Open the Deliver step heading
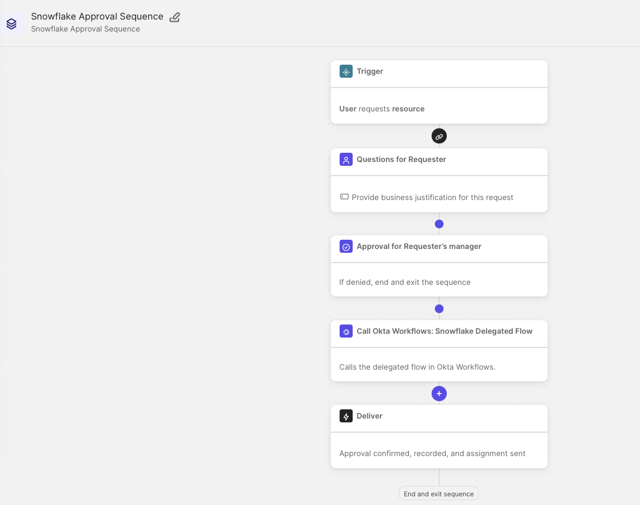This screenshot has height=505, width=640. [370, 416]
